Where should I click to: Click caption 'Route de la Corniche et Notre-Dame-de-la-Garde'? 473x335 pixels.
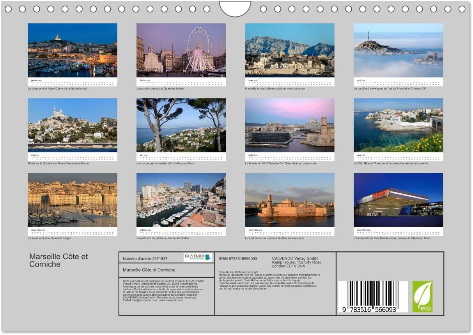click(x=58, y=163)
